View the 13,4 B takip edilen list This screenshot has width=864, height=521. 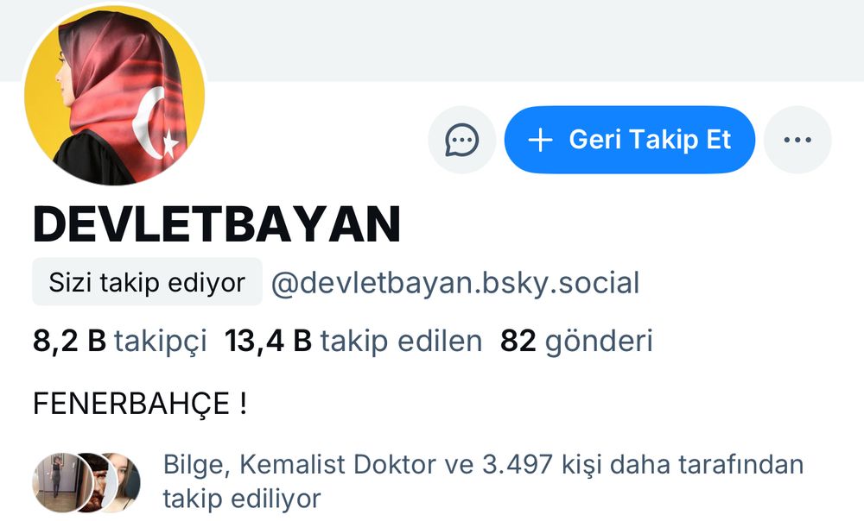click(353, 341)
